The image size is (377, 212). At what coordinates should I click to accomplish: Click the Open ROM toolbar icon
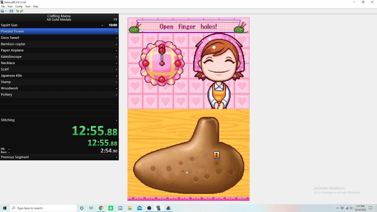pyautogui.click(x=2, y=11)
